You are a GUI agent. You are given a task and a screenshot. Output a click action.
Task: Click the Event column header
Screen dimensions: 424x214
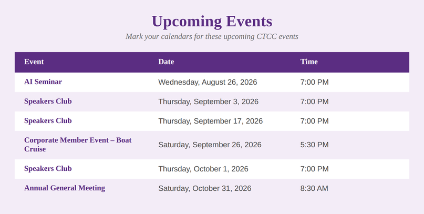(x=34, y=62)
